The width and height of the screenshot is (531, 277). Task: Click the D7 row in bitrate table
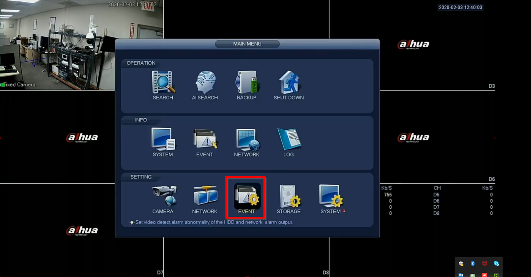436,207
